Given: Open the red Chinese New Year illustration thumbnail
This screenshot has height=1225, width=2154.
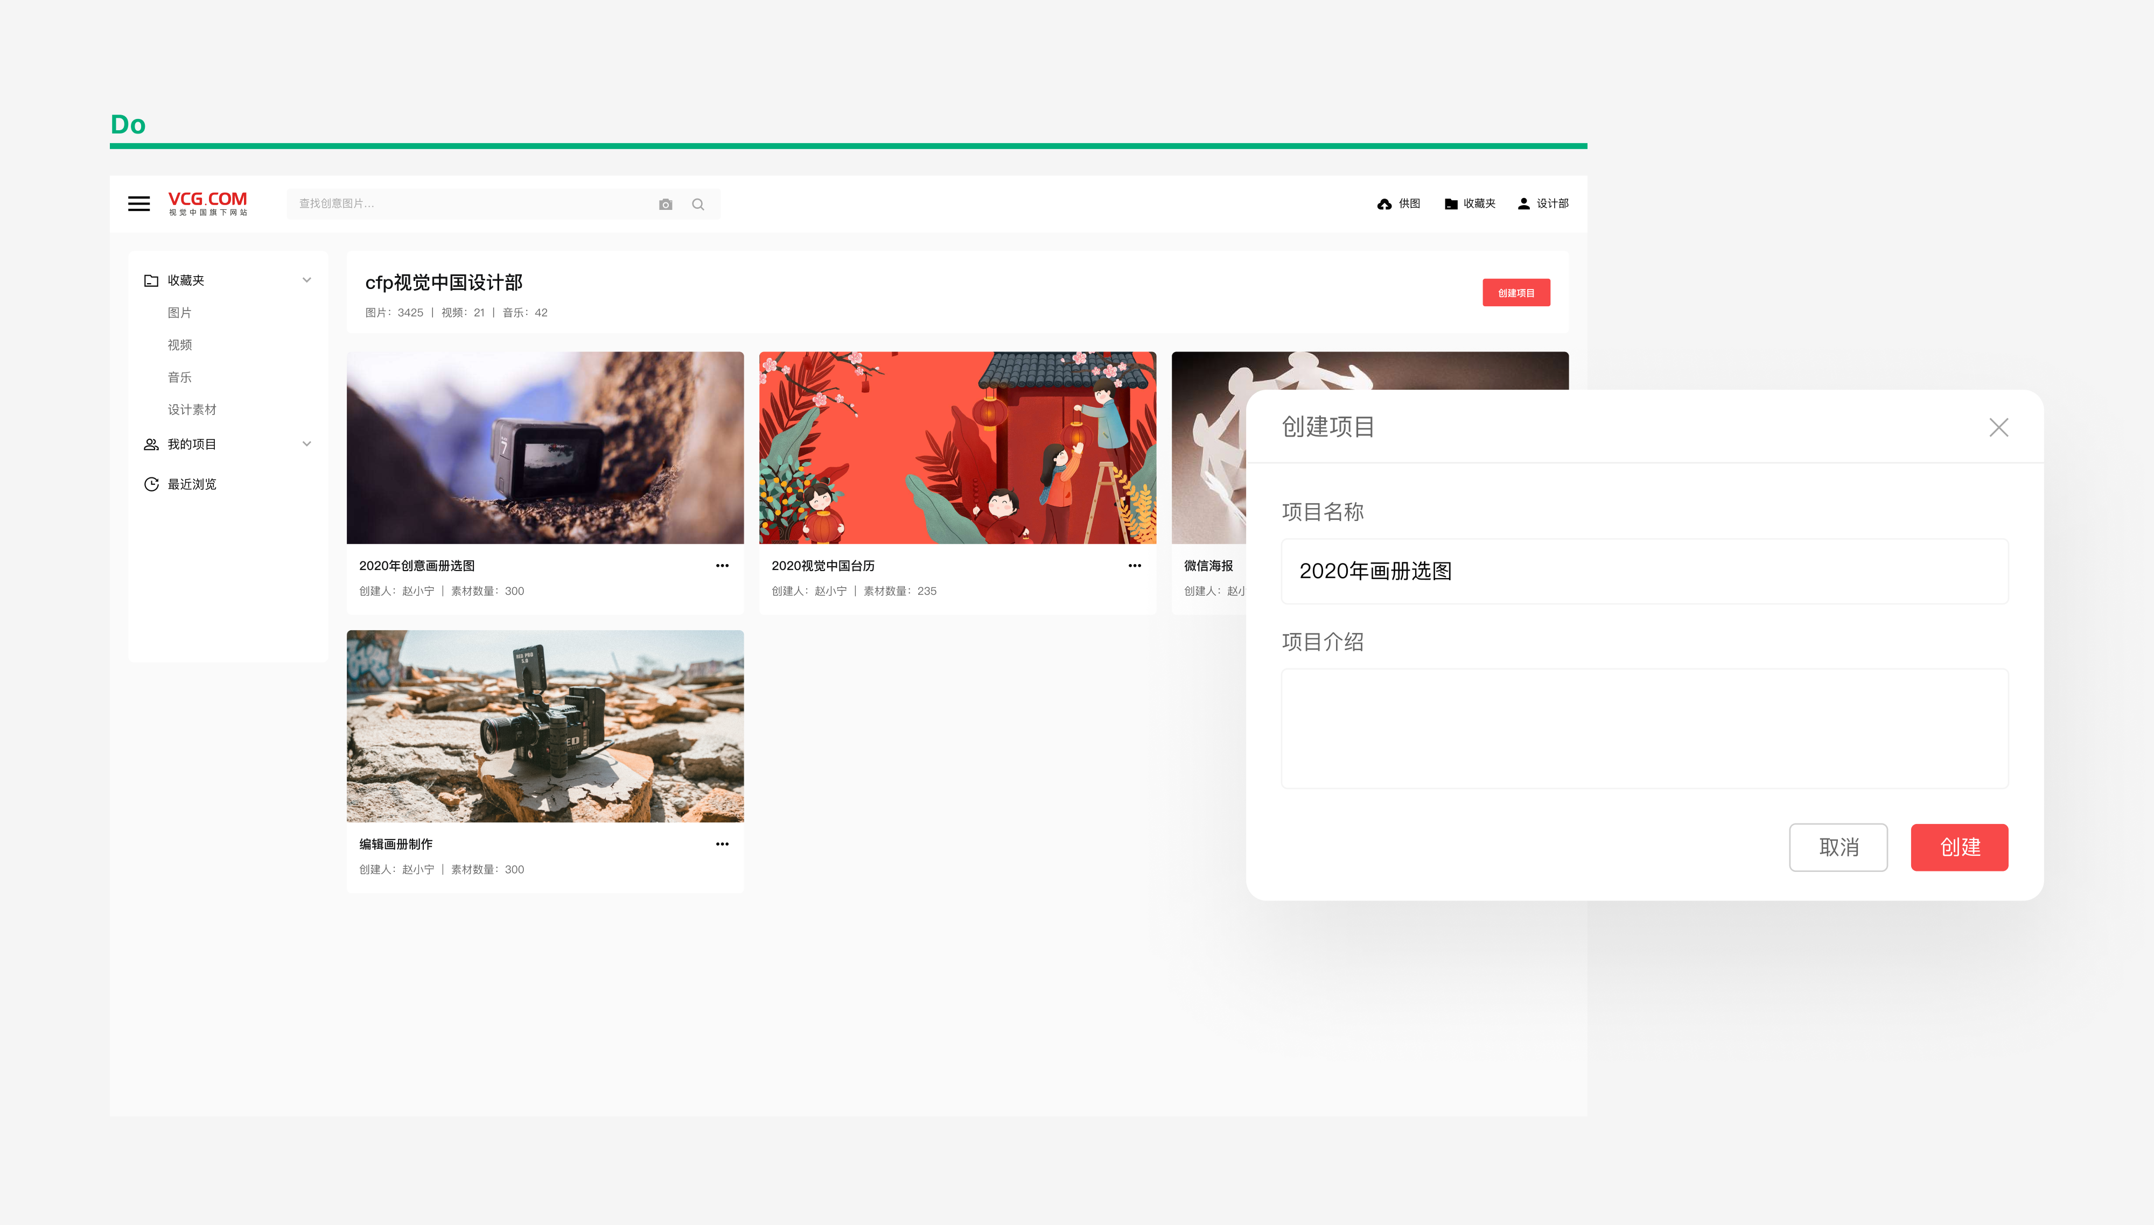Looking at the screenshot, I should click(x=958, y=448).
